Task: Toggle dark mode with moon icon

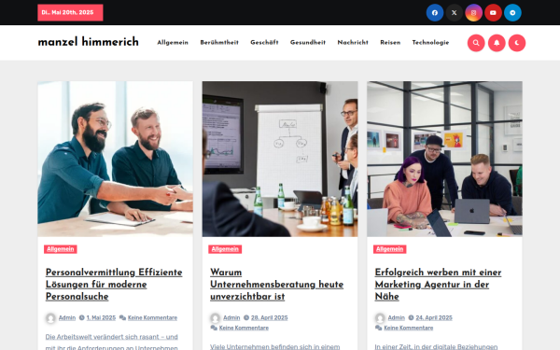Action: [x=517, y=43]
